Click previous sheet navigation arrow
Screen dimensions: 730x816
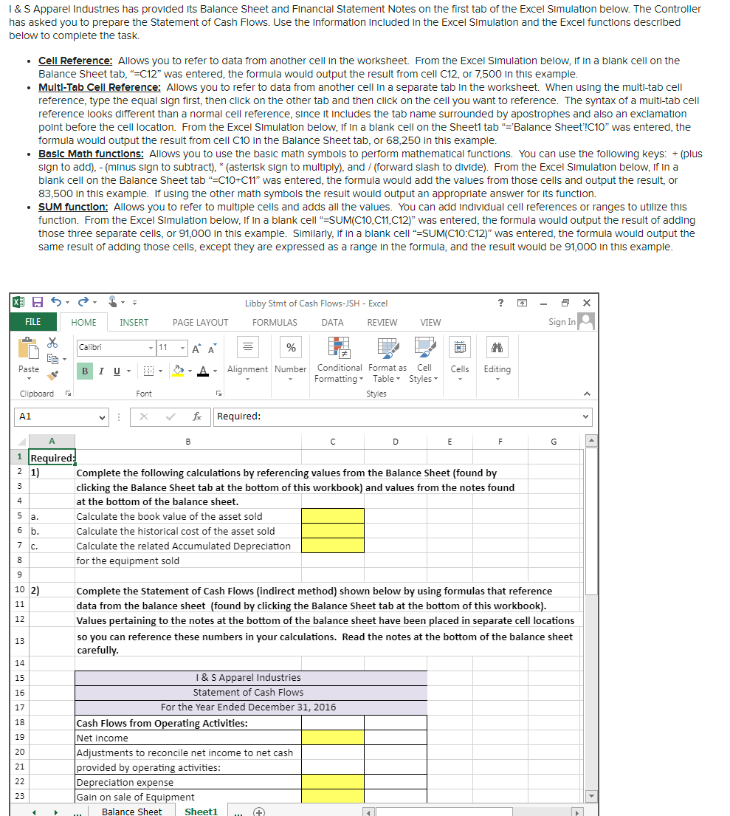coord(35,812)
